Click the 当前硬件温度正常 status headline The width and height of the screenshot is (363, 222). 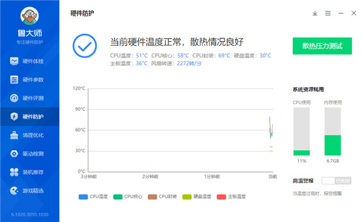pos(177,42)
